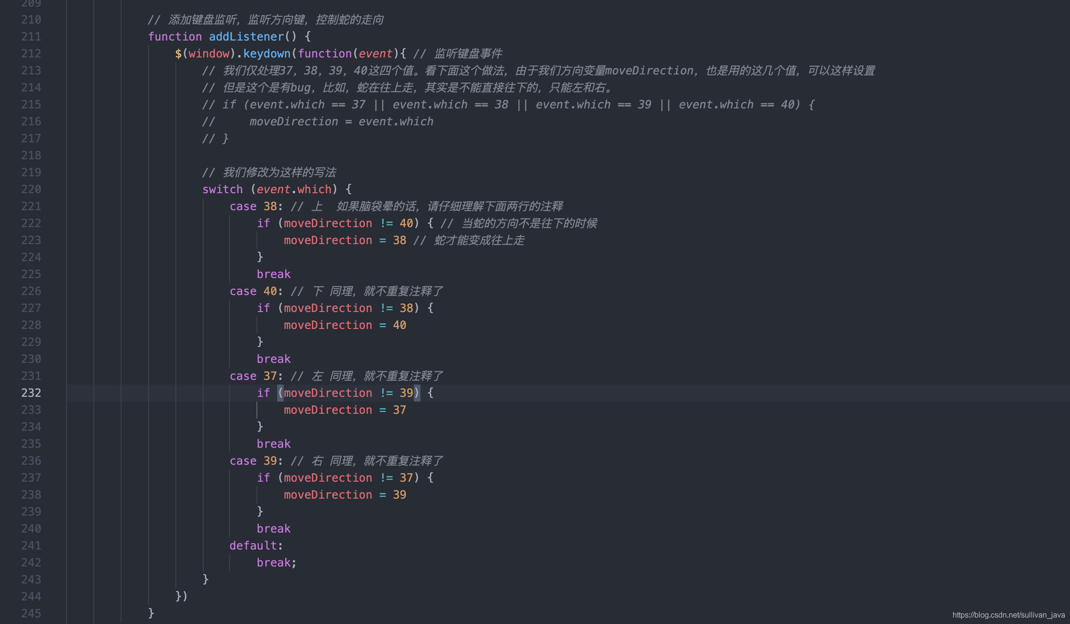Viewport: 1070px width, 624px height.
Task: Click 'case 38:' label
Action: [x=256, y=206]
